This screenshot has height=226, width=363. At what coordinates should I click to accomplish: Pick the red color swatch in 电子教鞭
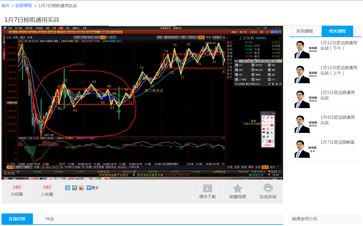[270, 141]
